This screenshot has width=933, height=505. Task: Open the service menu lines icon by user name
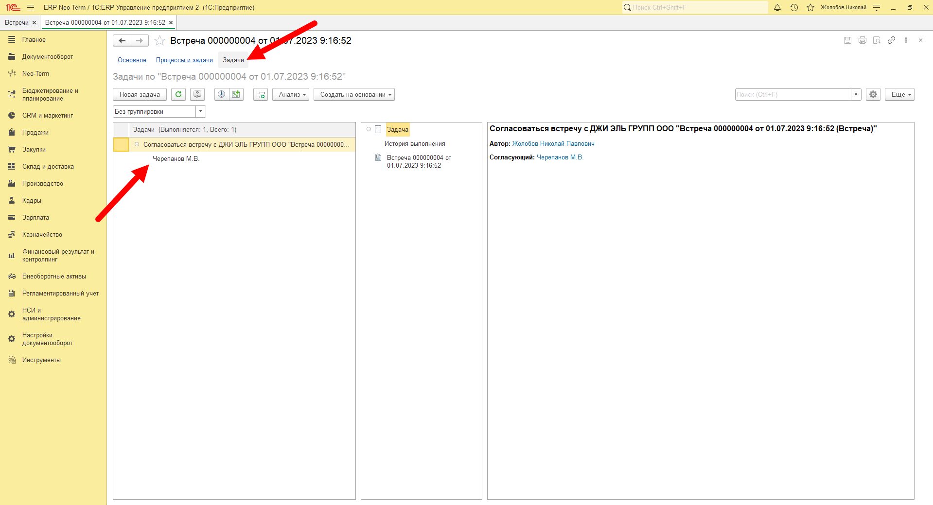877,7
